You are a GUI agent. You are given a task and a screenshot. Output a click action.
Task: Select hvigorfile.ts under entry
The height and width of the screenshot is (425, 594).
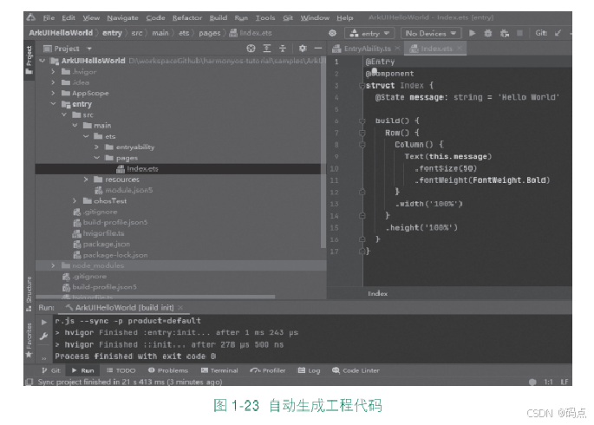coord(103,233)
